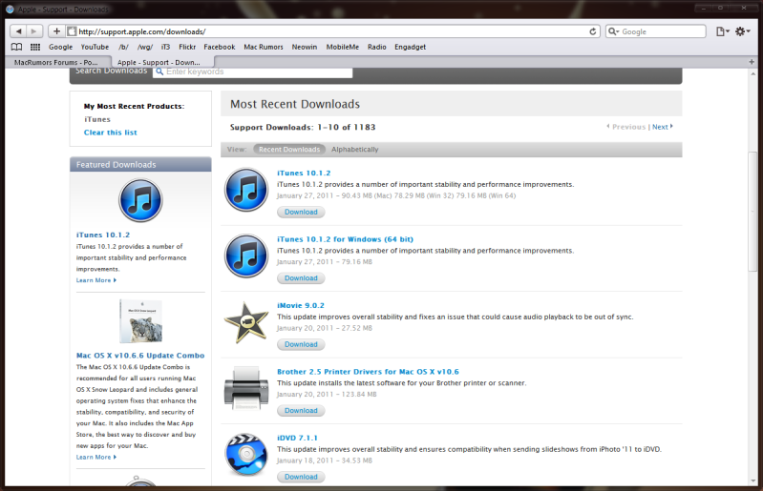Click the Previous page link
Image resolution: width=763 pixels, height=491 pixels.
pos(625,127)
